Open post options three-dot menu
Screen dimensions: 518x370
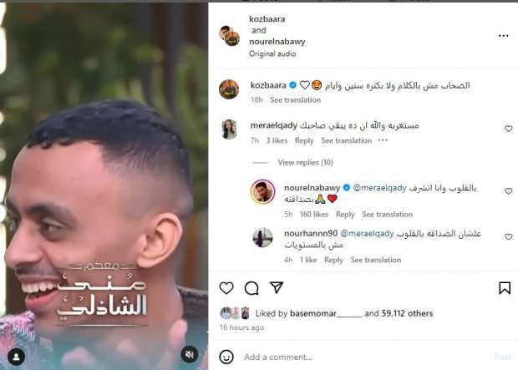503,36
